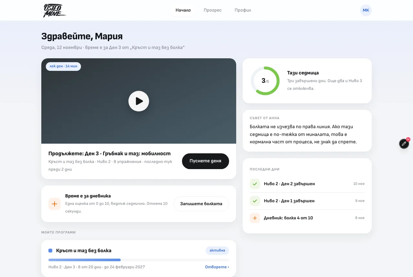Select Дневник: болка 4 от 10 entry

[307, 218]
